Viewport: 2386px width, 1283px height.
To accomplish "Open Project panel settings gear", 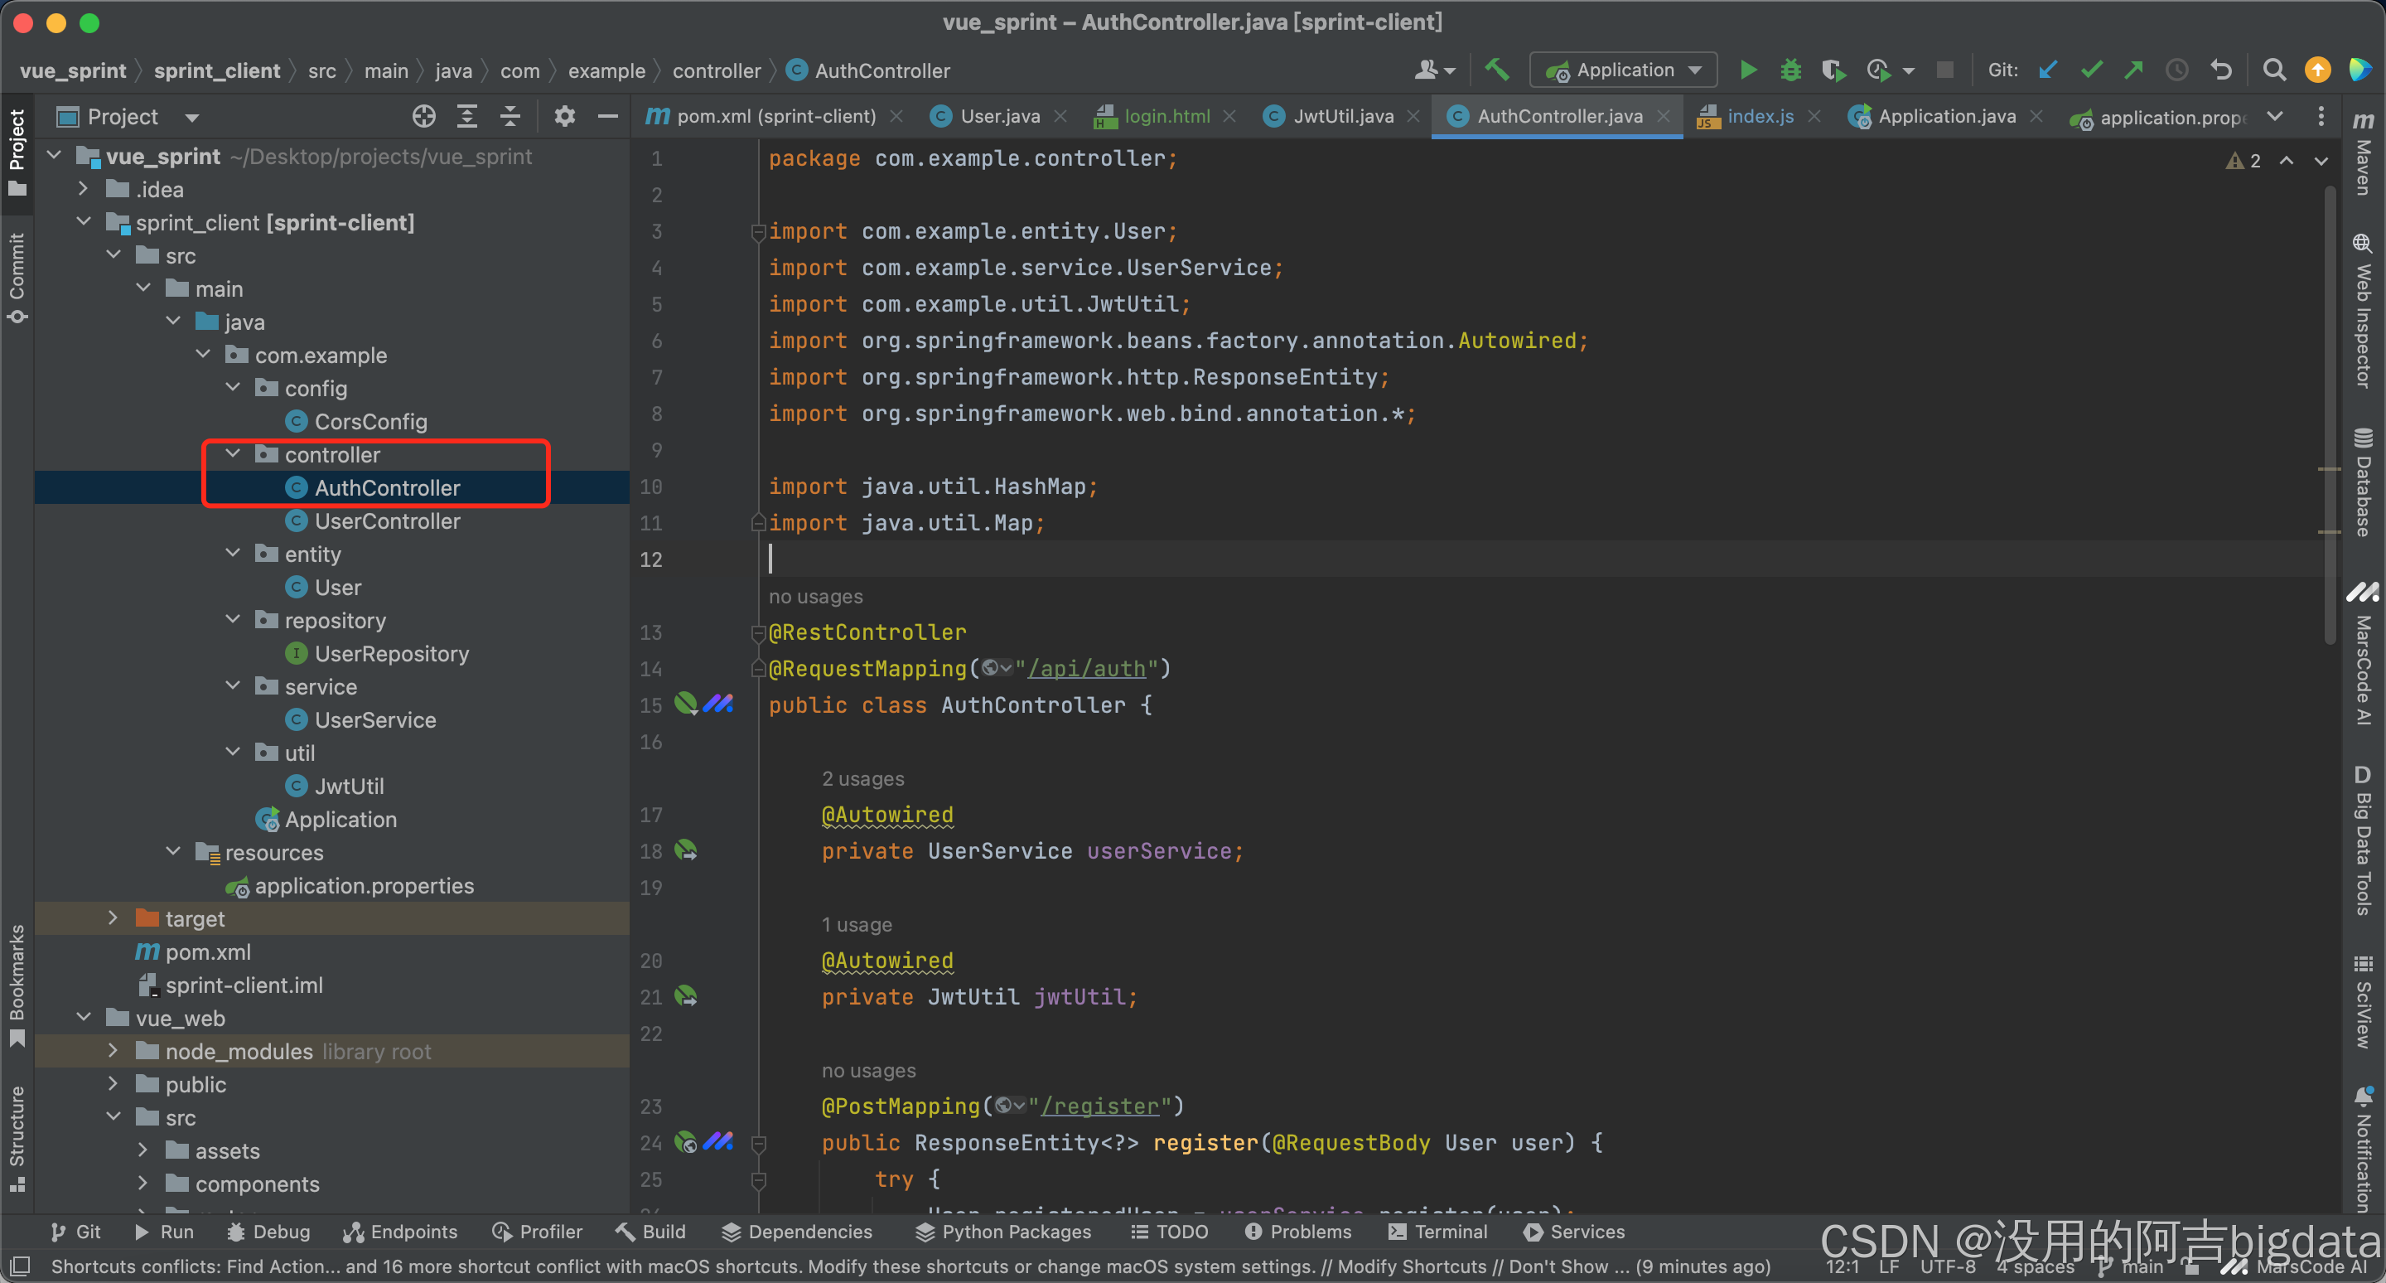I will 564,117.
